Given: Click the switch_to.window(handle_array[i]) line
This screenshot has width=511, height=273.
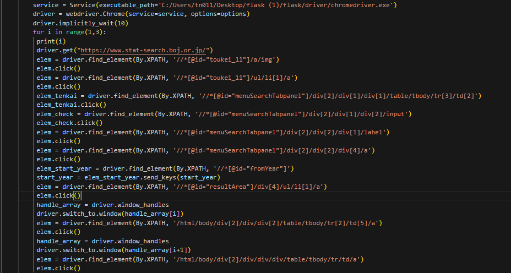Looking at the screenshot, I should click(x=110, y=214).
